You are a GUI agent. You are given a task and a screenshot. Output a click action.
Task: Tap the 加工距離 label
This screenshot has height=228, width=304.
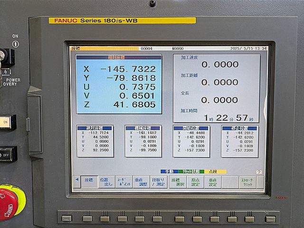pyautogui.click(x=189, y=75)
